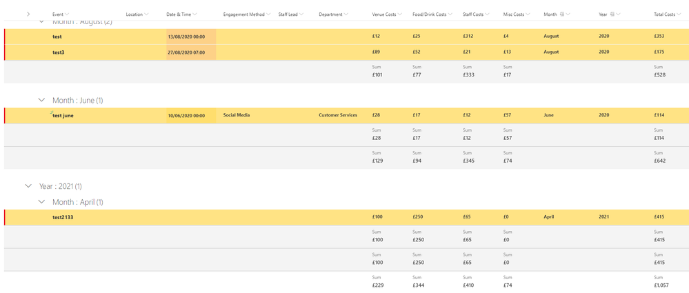This screenshot has height=293, width=689.
Task: Open the Engagement Method column header menu
Action: pyautogui.click(x=268, y=14)
